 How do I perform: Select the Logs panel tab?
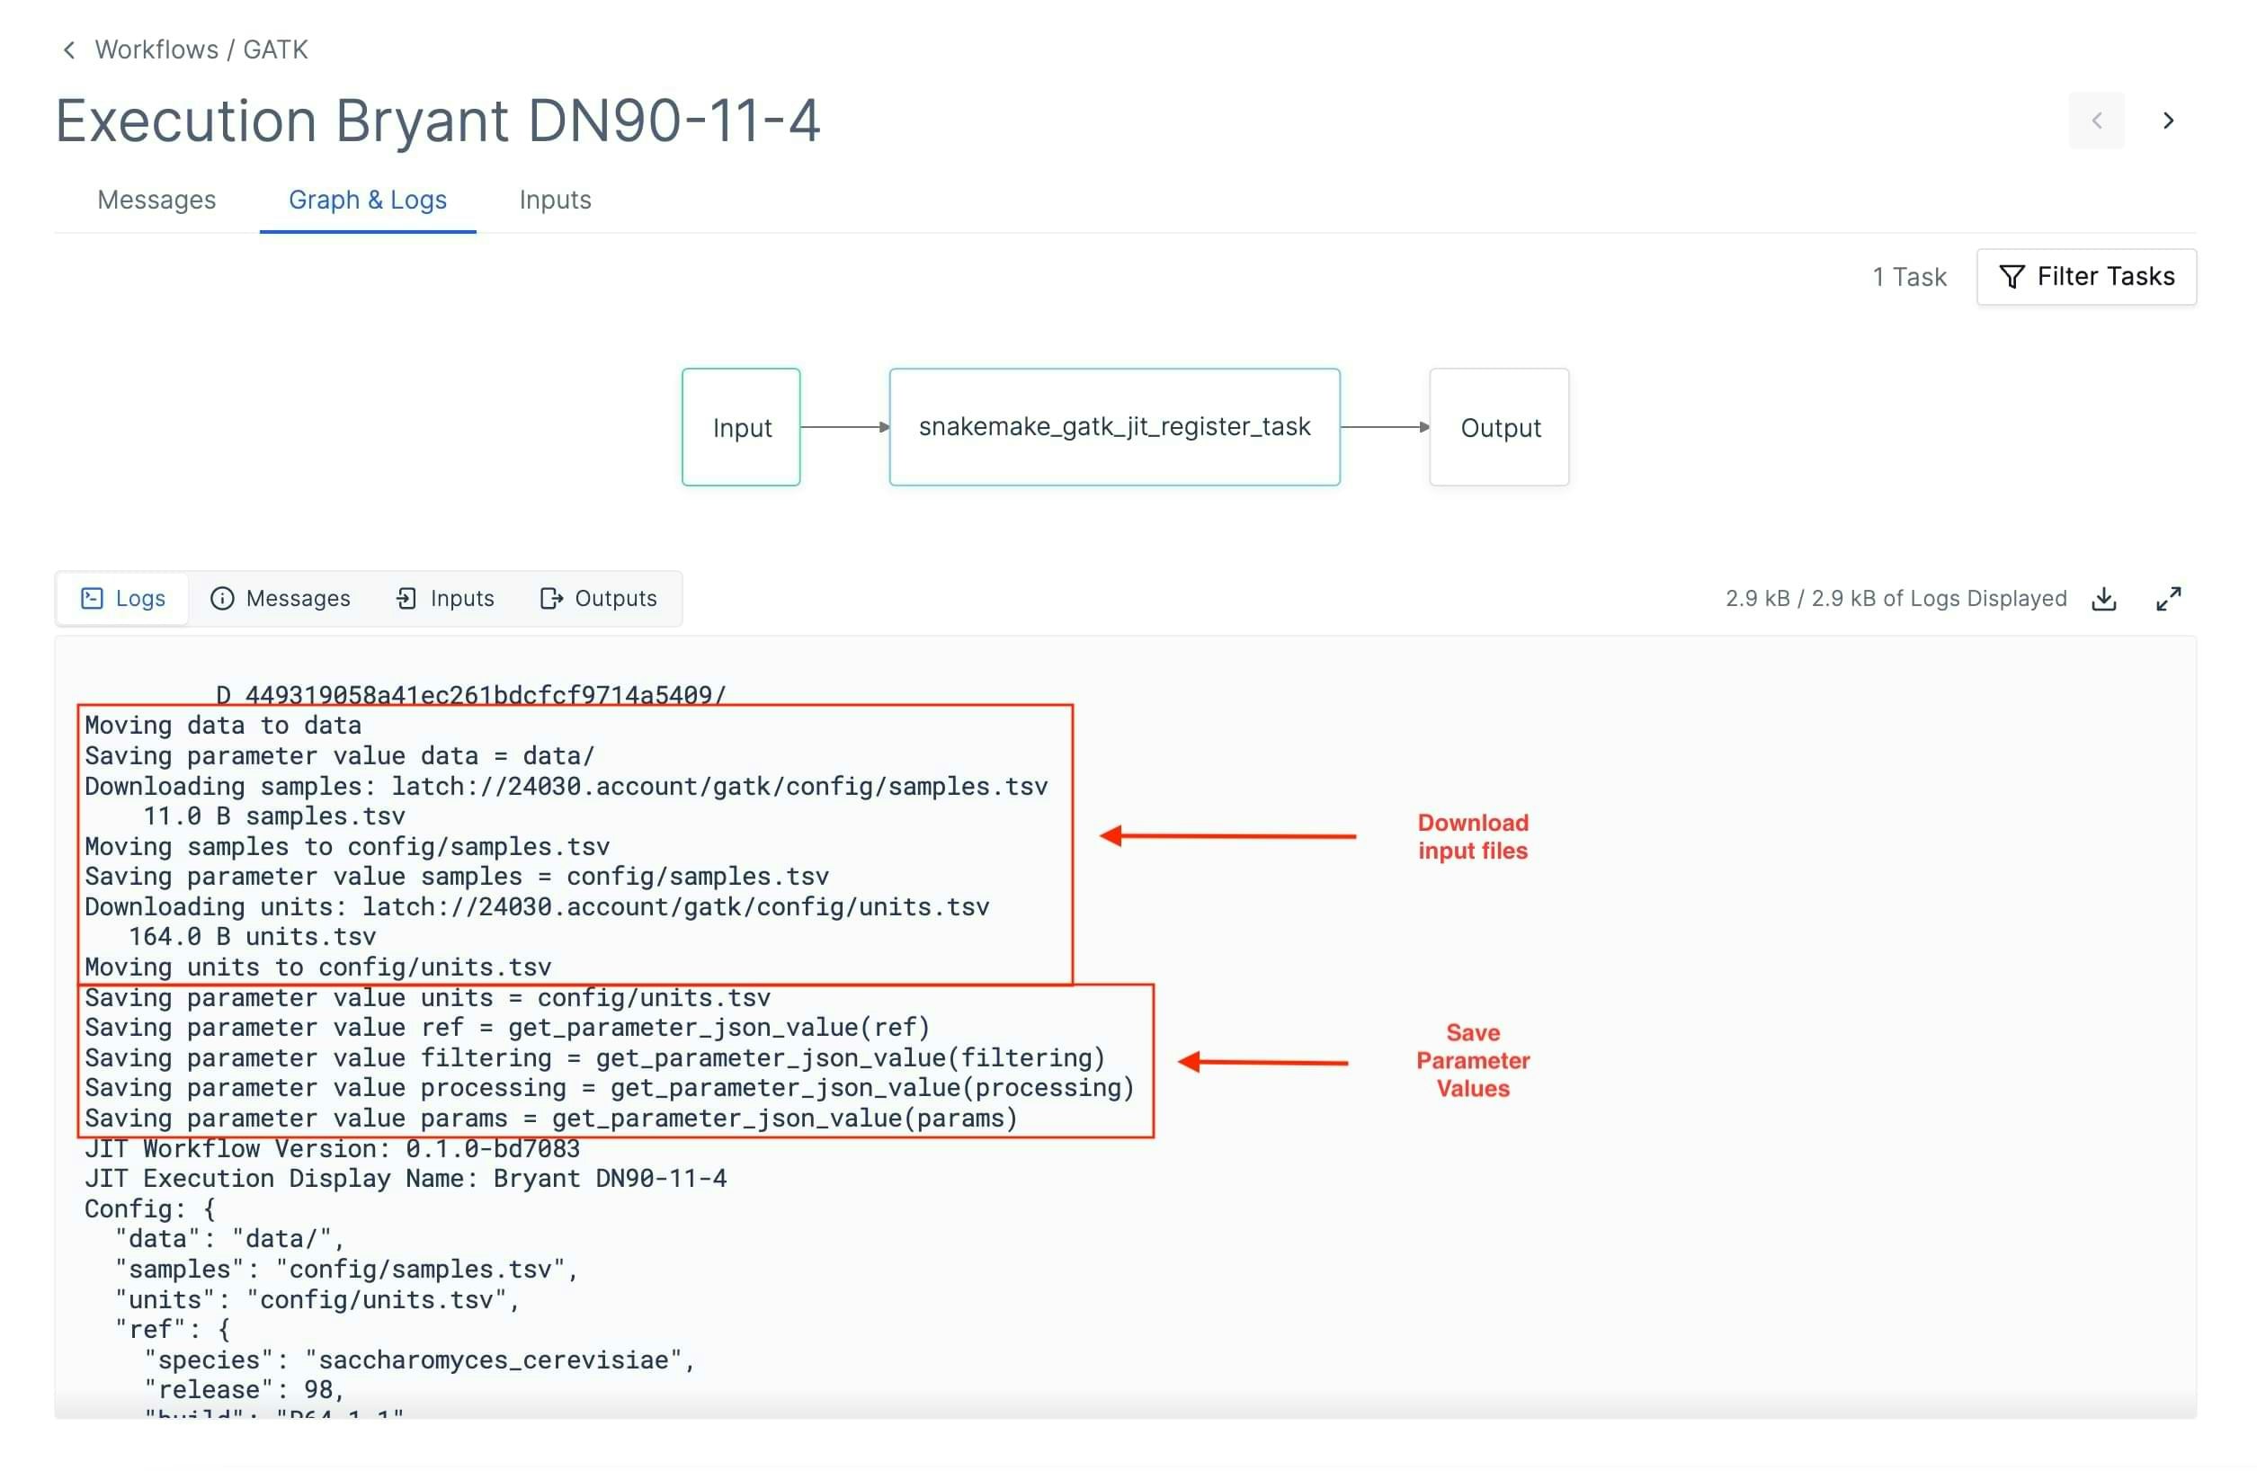point(123,599)
